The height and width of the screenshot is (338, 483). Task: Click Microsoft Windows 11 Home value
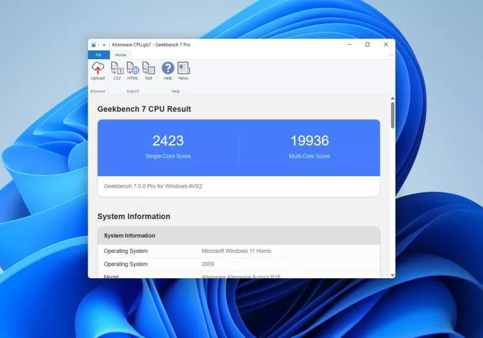pos(236,251)
